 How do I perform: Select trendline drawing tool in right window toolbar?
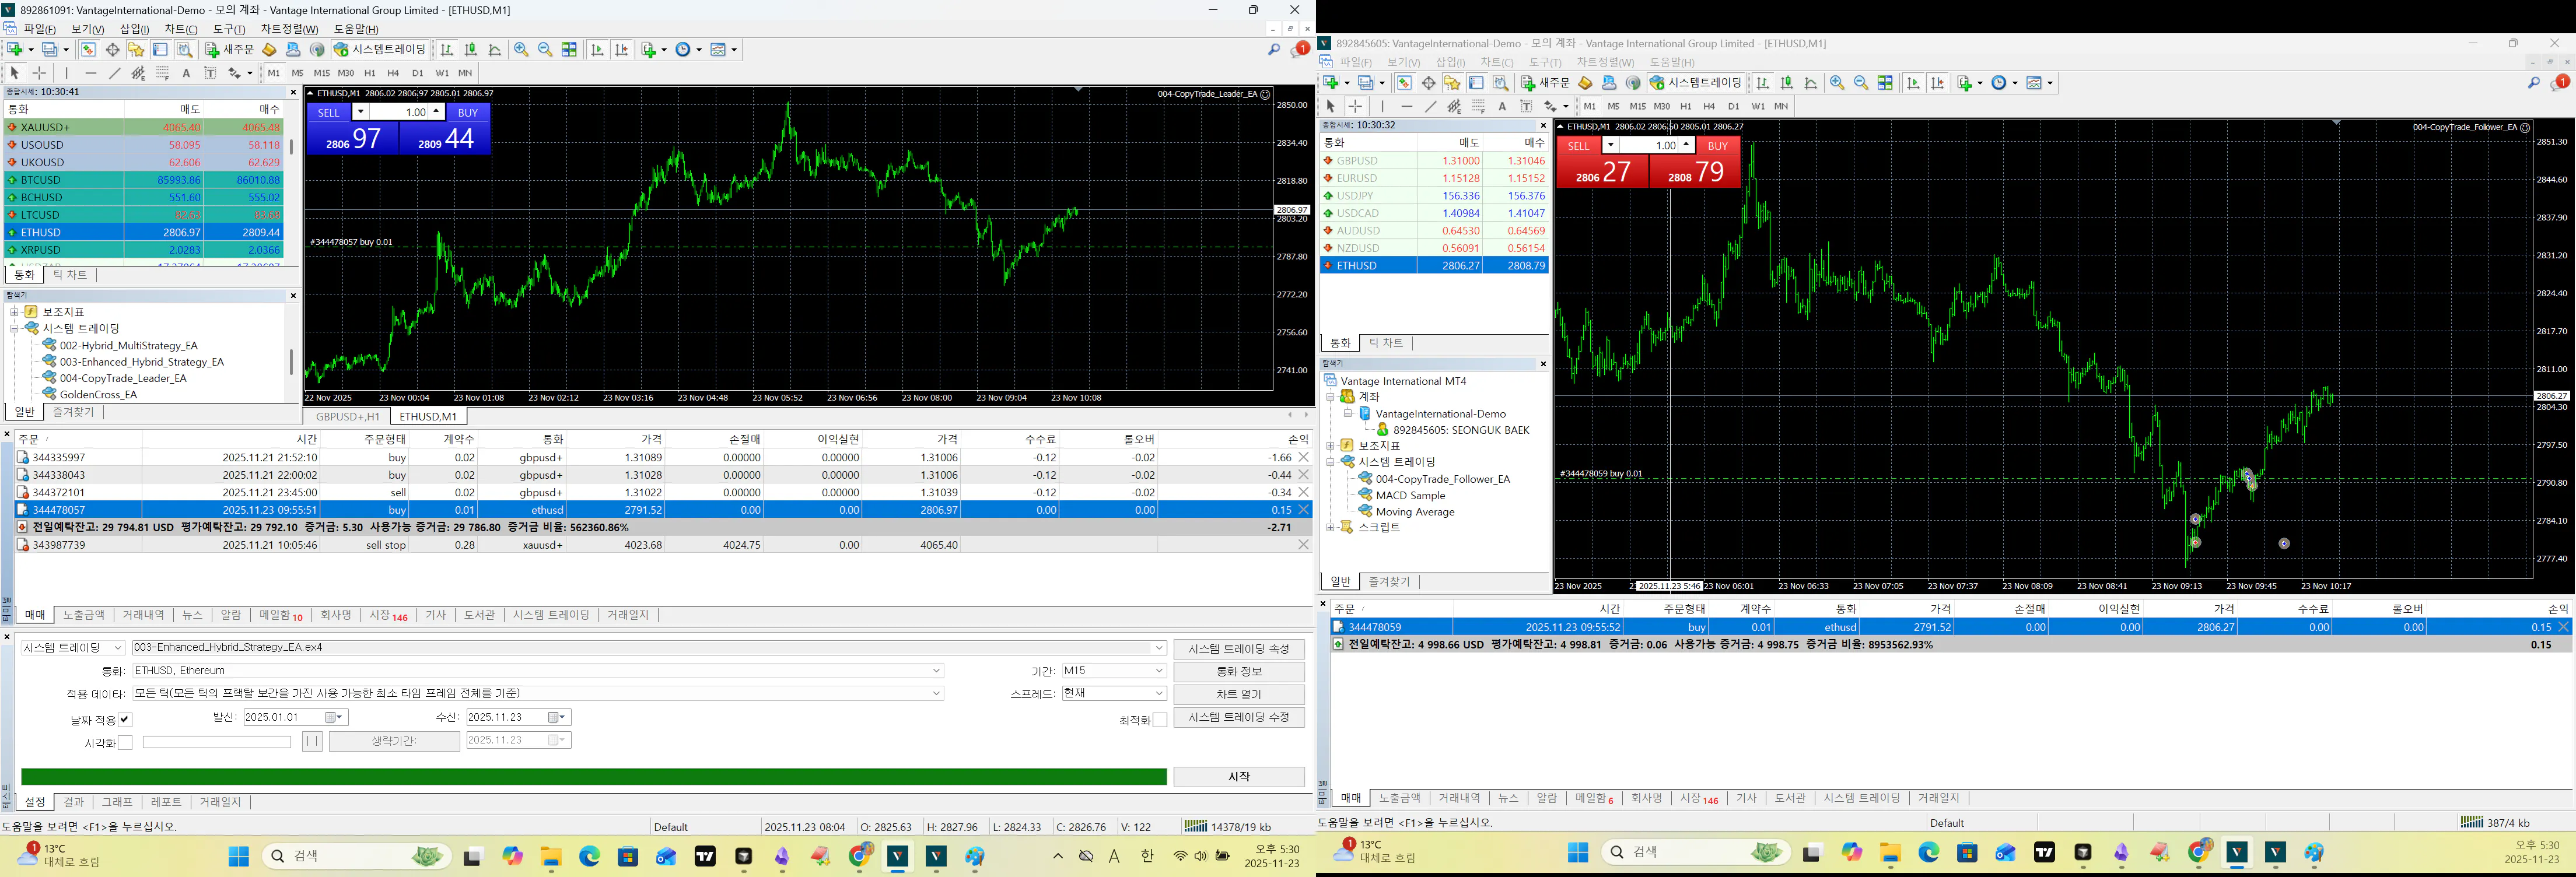[x=1431, y=106]
